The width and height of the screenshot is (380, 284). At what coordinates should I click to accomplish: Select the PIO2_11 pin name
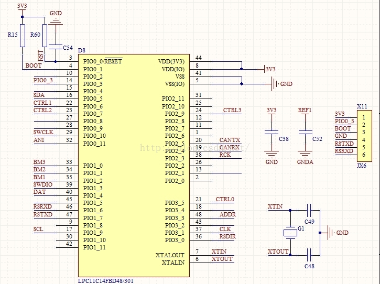point(173,99)
